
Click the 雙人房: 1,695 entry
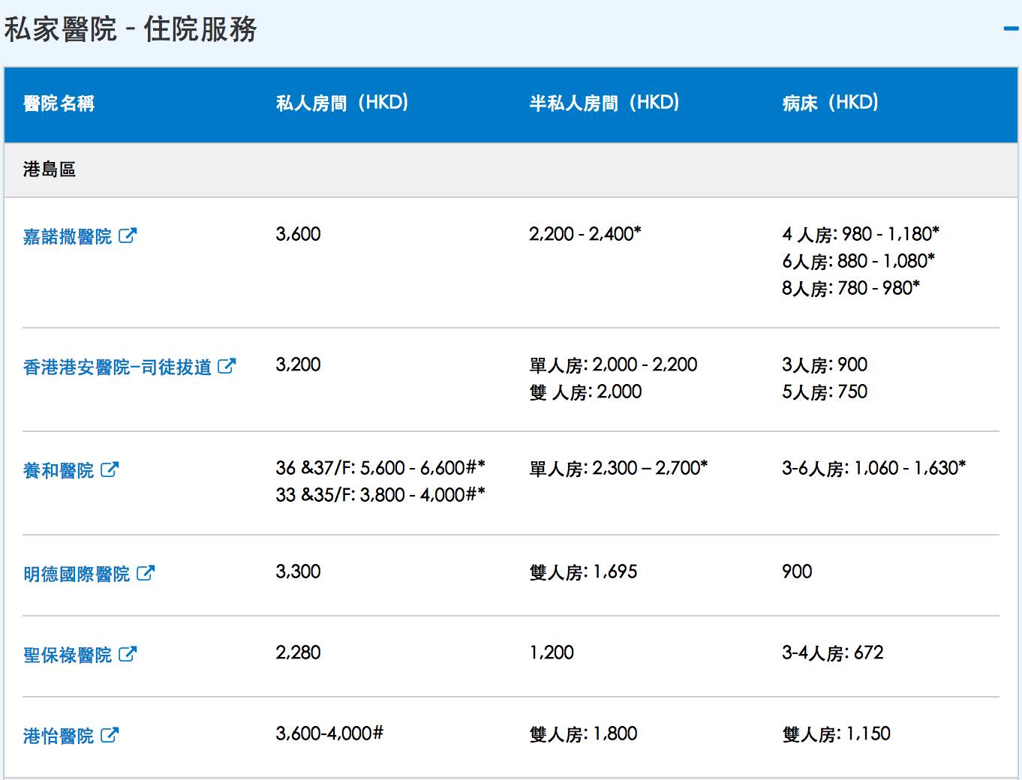point(583,572)
